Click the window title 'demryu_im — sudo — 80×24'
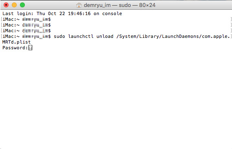Viewport: 232px width, 149px height. (x=120, y=5)
